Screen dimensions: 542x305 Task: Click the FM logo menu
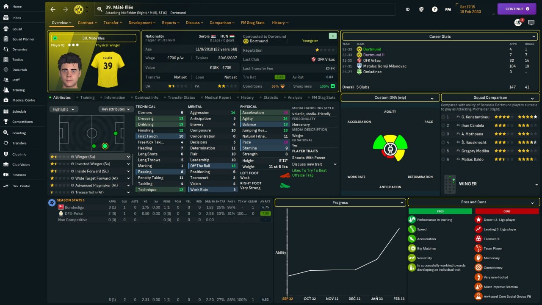tap(448, 9)
